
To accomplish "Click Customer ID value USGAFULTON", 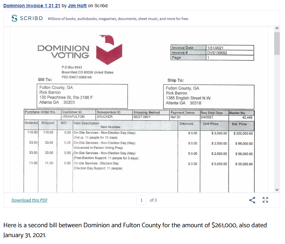I will [73, 117].
